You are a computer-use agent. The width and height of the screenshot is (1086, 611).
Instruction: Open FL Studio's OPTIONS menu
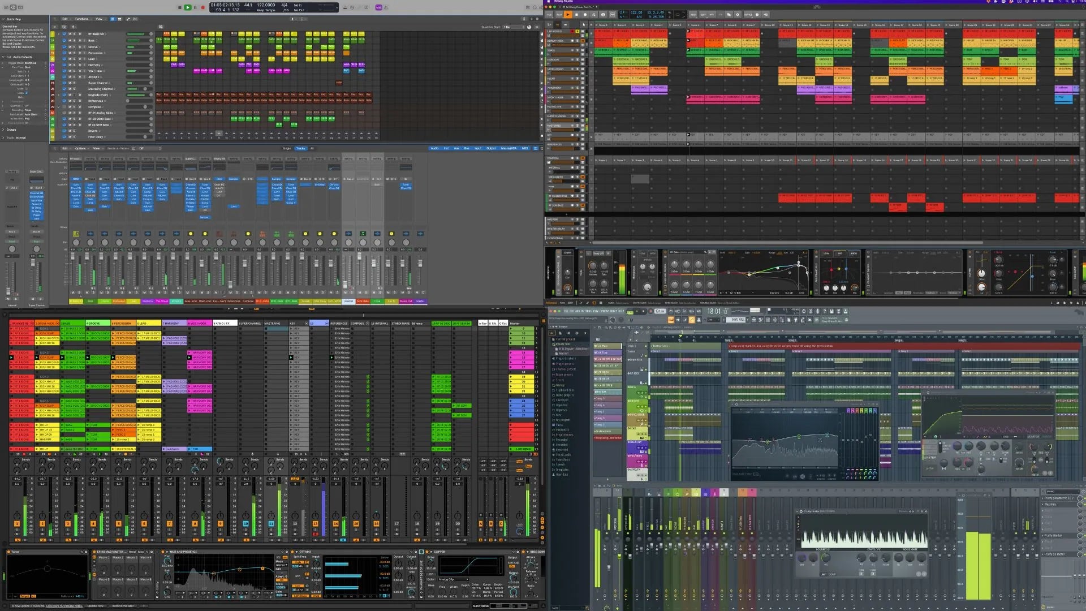point(603,311)
